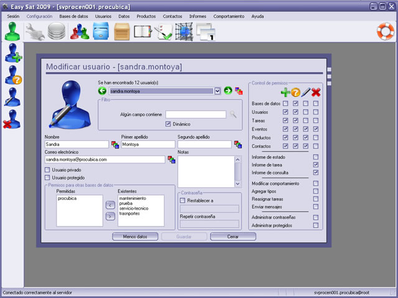Image resolution: width=398 pixels, height=298 pixels.
Task: Click the Algún campo contiene input field
Action: (196, 114)
